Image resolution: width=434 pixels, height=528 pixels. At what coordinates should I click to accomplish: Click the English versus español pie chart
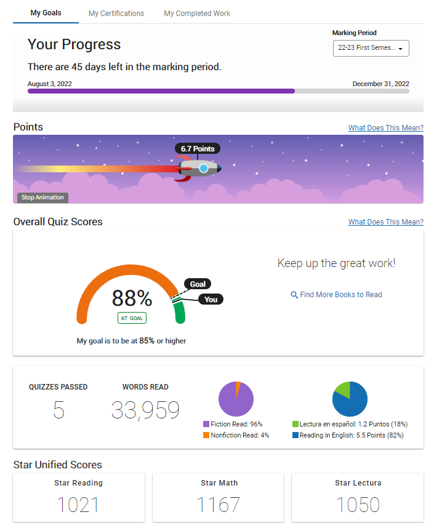point(350,399)
